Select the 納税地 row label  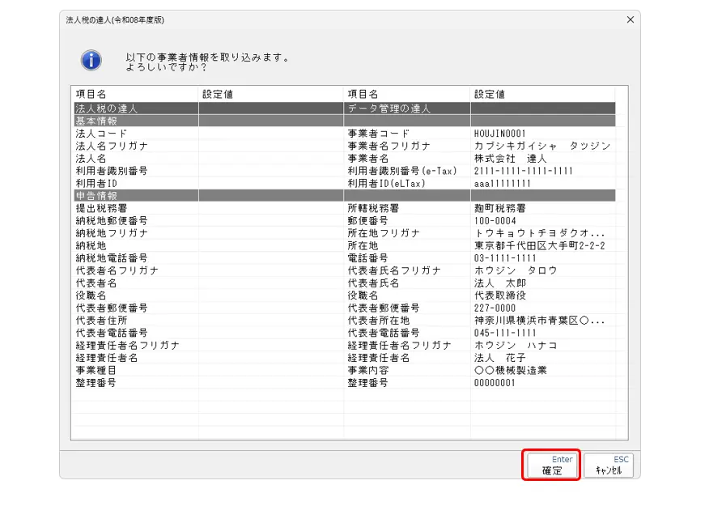(91, 246)
